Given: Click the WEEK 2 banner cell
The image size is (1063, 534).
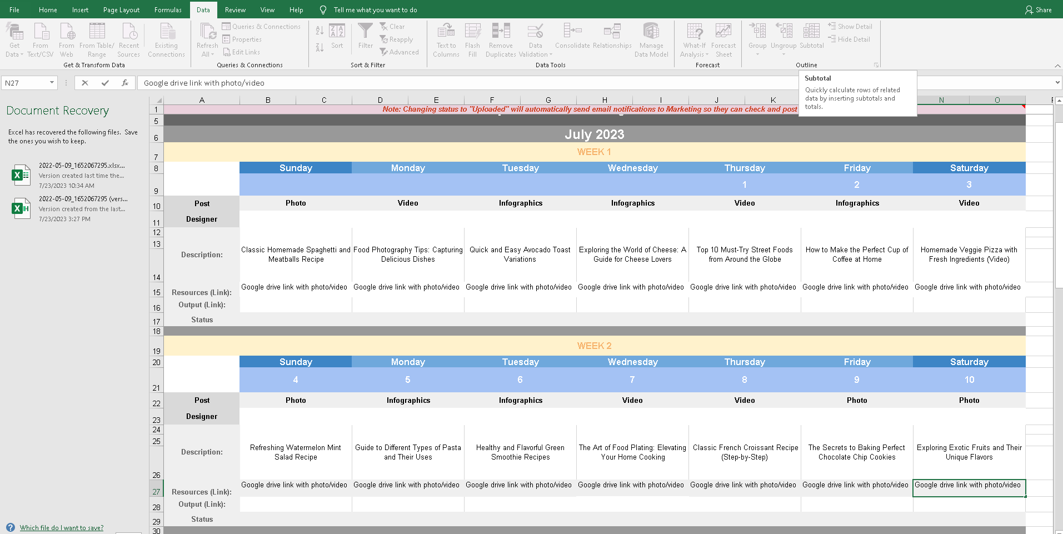Looking at the screenshot, I should click(x=595, y=346).
